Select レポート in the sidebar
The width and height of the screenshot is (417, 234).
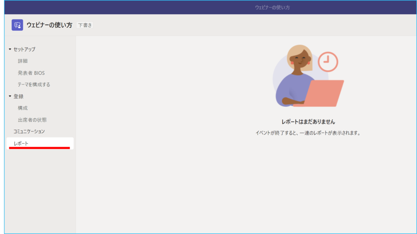click(x=21, y=143)
